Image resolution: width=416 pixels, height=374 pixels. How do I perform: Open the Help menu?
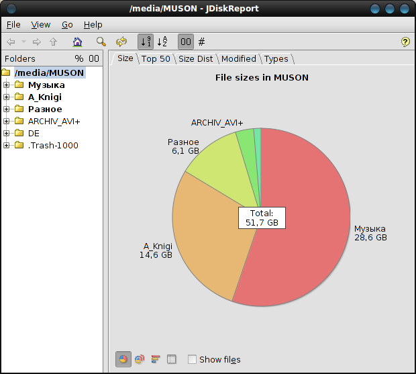[x=93, y=25]
